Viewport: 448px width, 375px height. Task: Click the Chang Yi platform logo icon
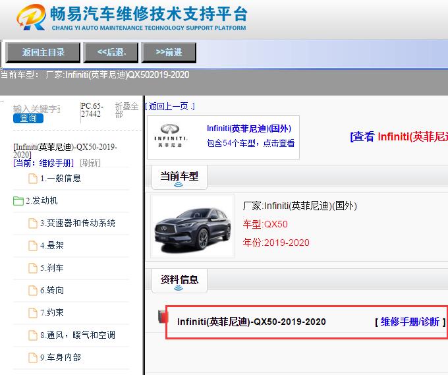(x=31, y=17)
